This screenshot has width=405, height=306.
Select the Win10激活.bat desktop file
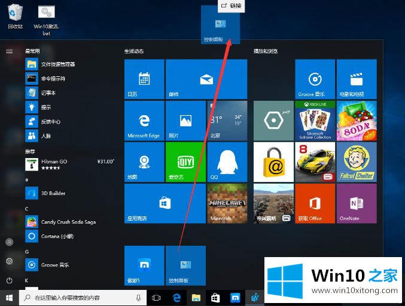pos(47,20)
